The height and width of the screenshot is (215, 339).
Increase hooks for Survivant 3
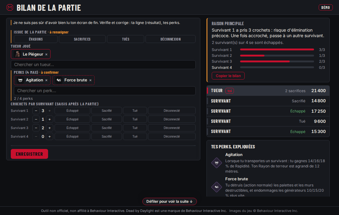point(50,128)
